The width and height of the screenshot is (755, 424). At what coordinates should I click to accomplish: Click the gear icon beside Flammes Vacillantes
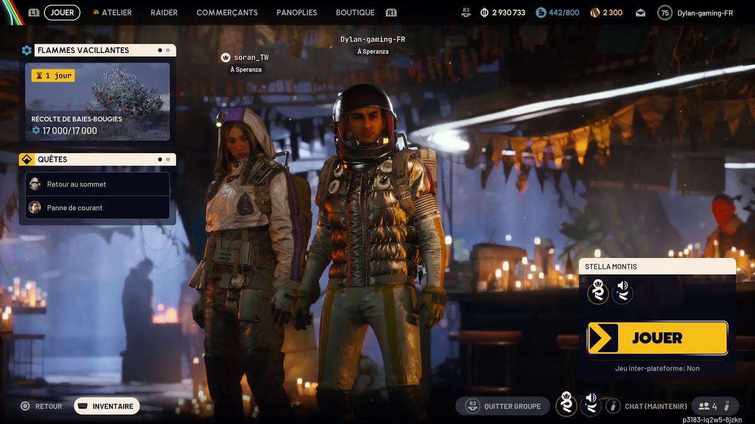pyautogui.click(x=27, y=50)
